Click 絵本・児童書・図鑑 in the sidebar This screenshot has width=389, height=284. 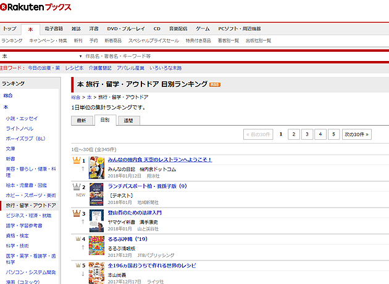tap(27, 185)
